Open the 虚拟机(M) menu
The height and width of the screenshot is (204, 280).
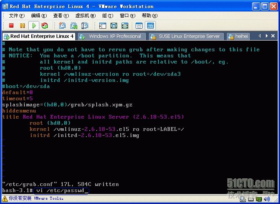[85, 16]
